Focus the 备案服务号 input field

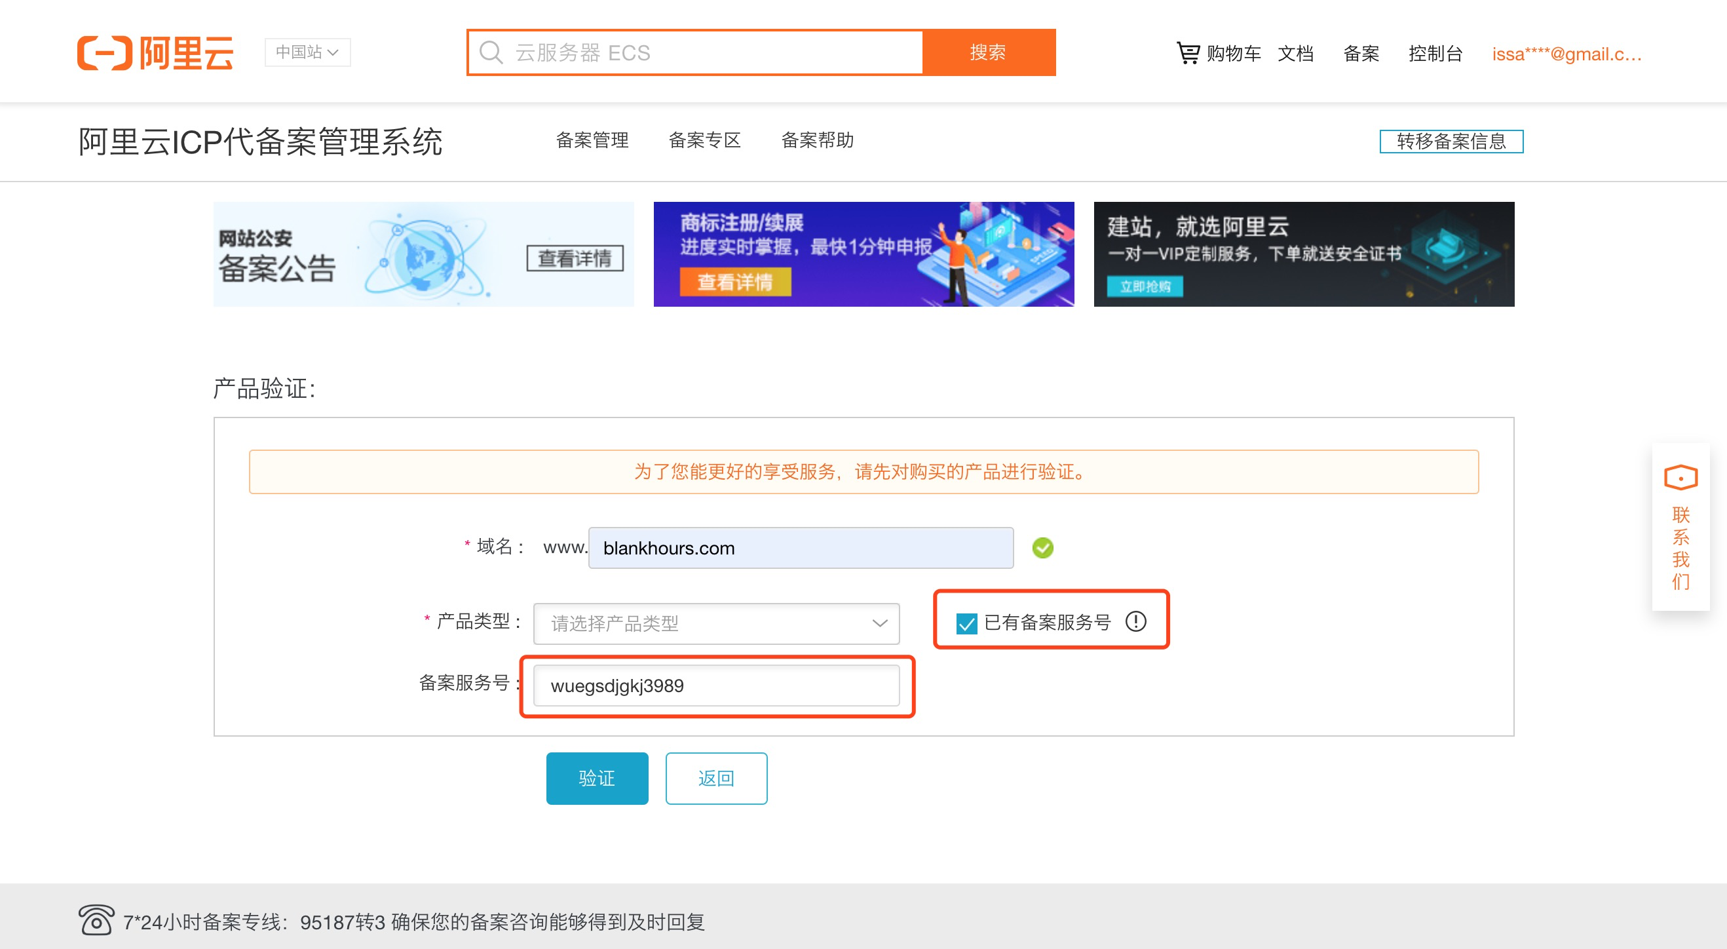[716, 686]
